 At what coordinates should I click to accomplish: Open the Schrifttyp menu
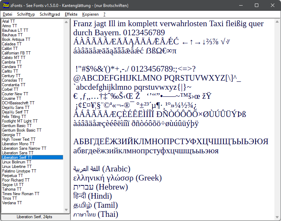[26, 14]
